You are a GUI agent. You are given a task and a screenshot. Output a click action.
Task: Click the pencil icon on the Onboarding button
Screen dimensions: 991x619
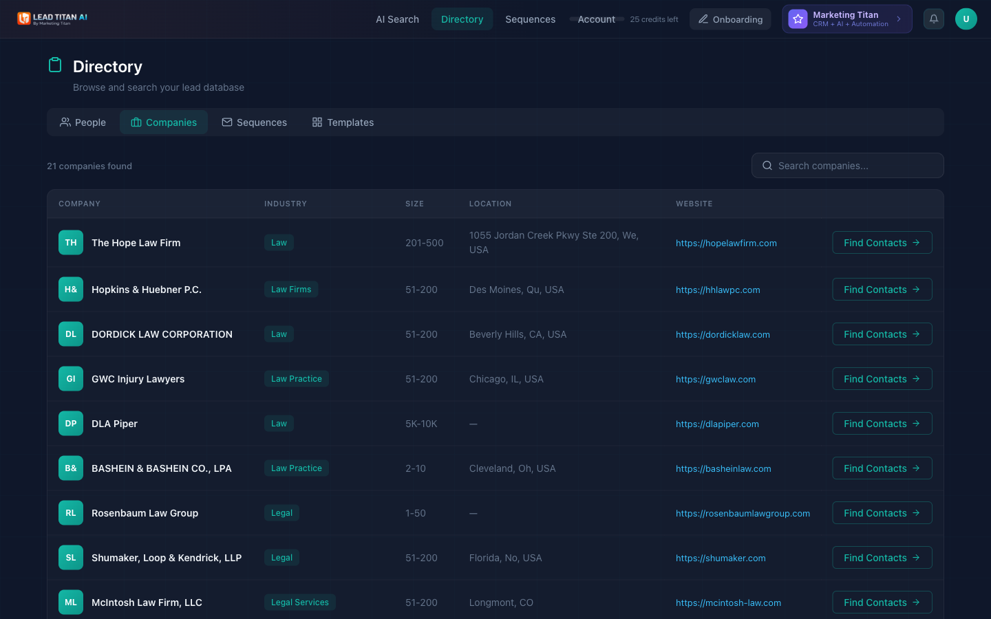[704, 19]
